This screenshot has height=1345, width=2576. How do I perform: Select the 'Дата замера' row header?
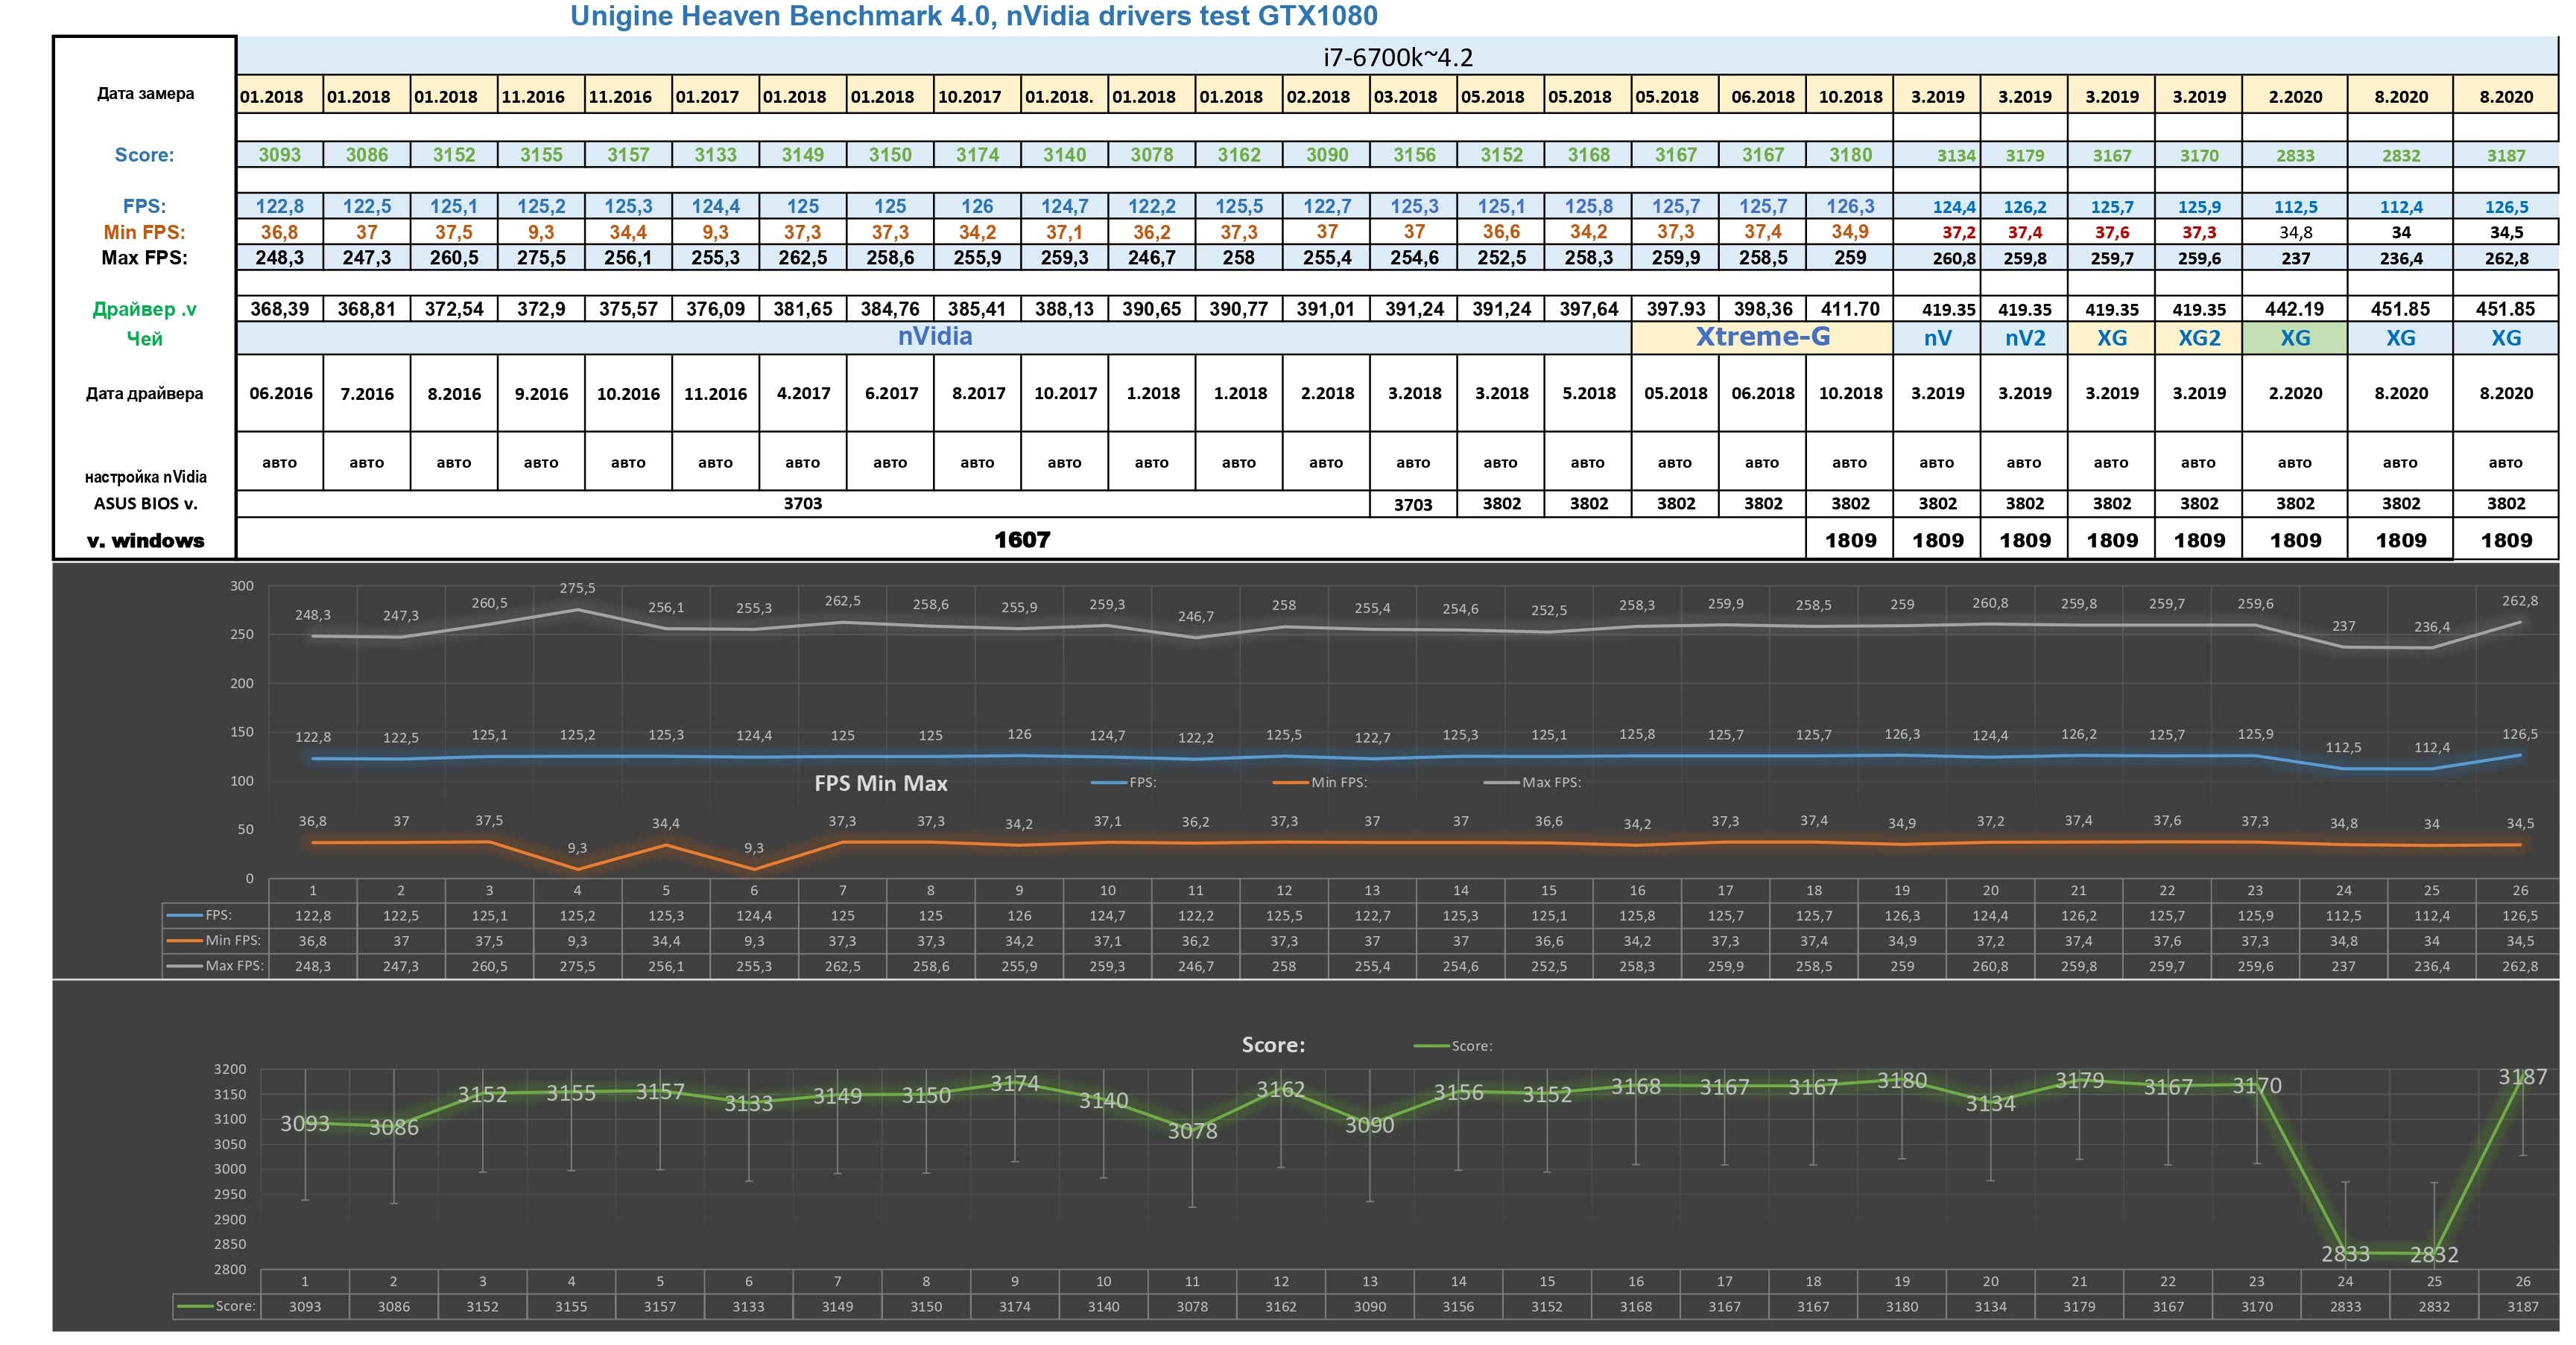coord(145,94)
